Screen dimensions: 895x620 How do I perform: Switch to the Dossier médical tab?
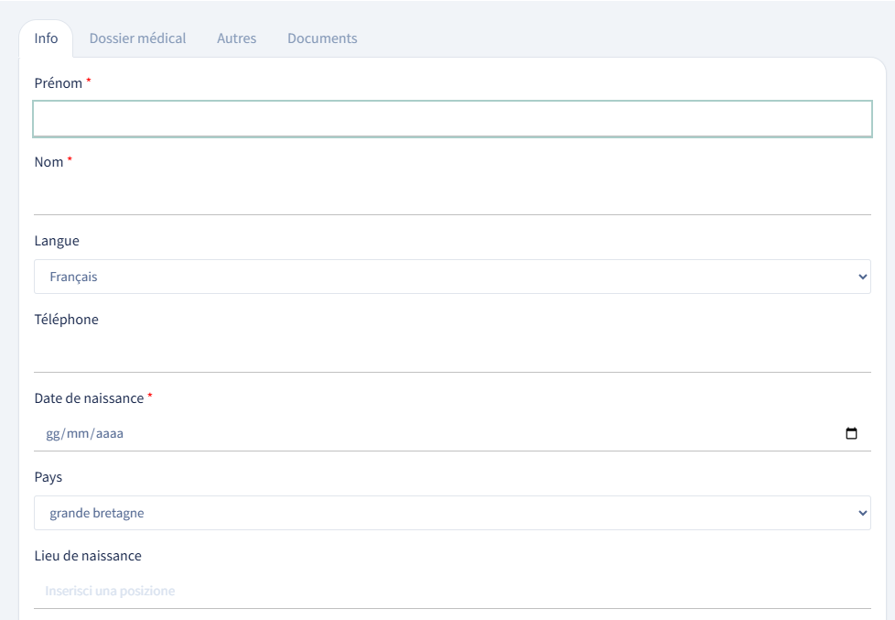(x=137, y=38)
